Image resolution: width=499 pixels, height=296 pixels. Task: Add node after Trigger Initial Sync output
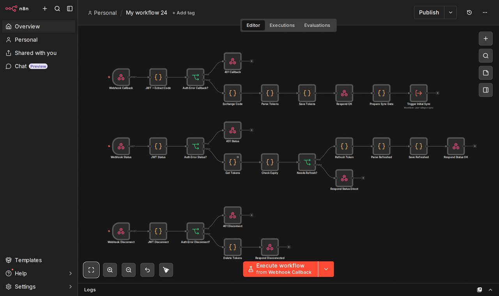coord(437,93)
